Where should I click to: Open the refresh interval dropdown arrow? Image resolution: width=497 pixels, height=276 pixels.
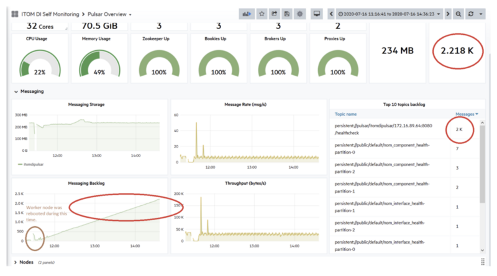click(x=481, y=14)
